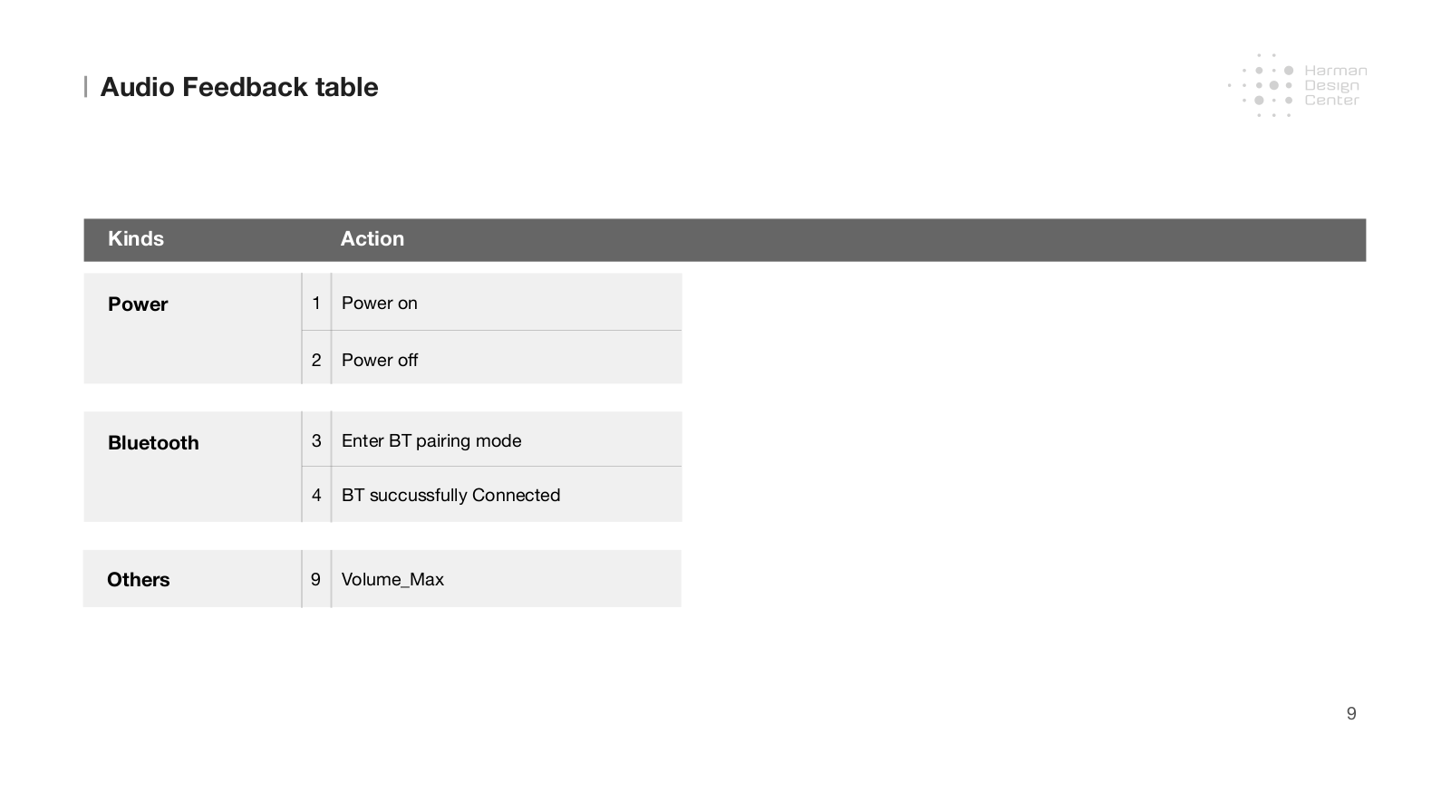
Task: Click the dotted circle logo graphic
Action: click(1262, 85)
